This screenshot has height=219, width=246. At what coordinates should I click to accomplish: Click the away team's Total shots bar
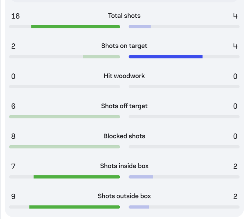pos(140,27)
